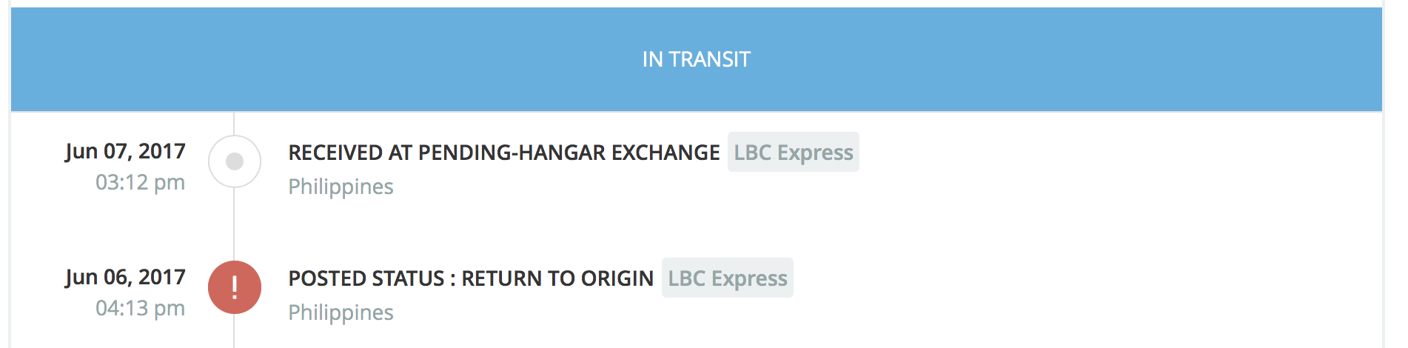Viewport: 1408px width, 348px height.
Task: Open LBC Express badge beside the Received event
Action: [793, 153]
